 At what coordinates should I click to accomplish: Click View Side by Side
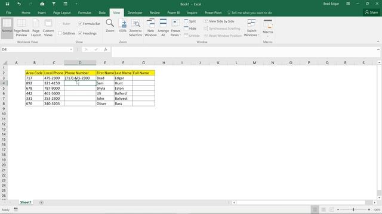[219, 21]
